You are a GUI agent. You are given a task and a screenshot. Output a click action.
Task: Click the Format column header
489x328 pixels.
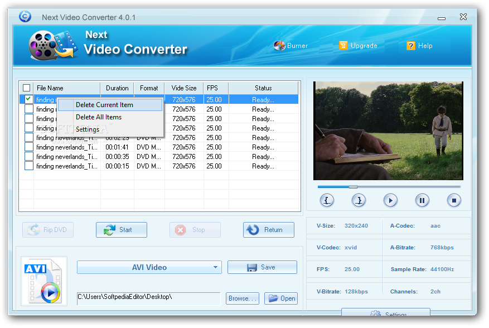click(149, 88)
